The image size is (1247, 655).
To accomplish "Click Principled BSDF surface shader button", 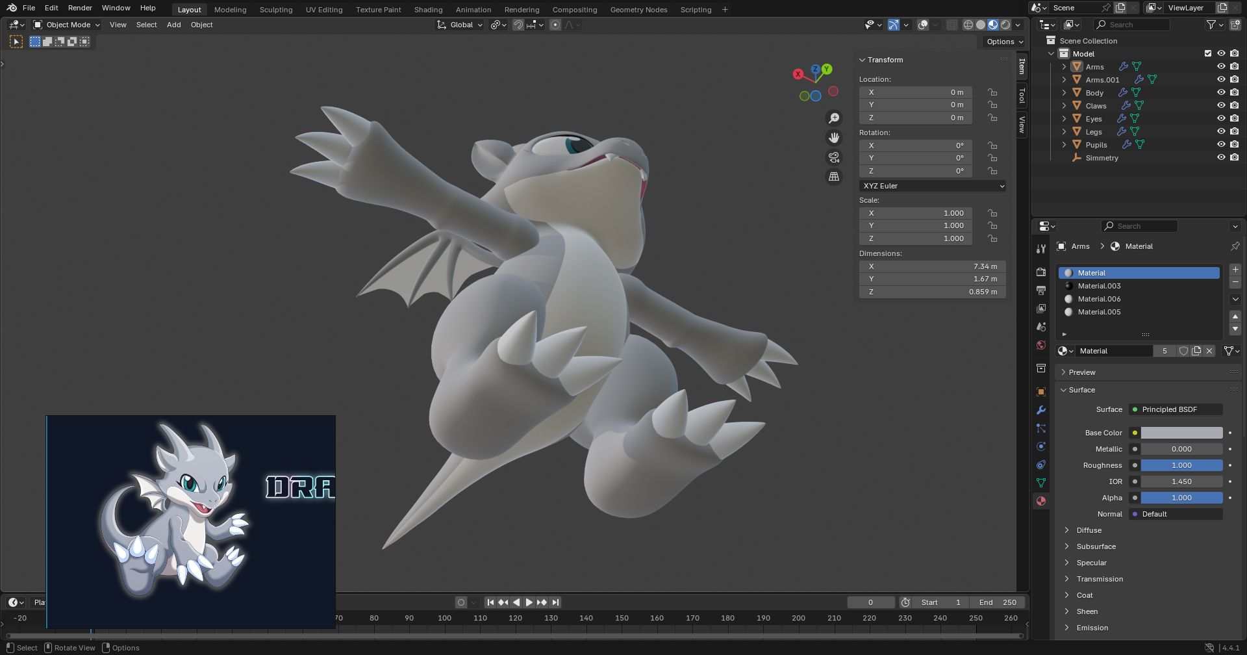I will (x=1176, y=409).
